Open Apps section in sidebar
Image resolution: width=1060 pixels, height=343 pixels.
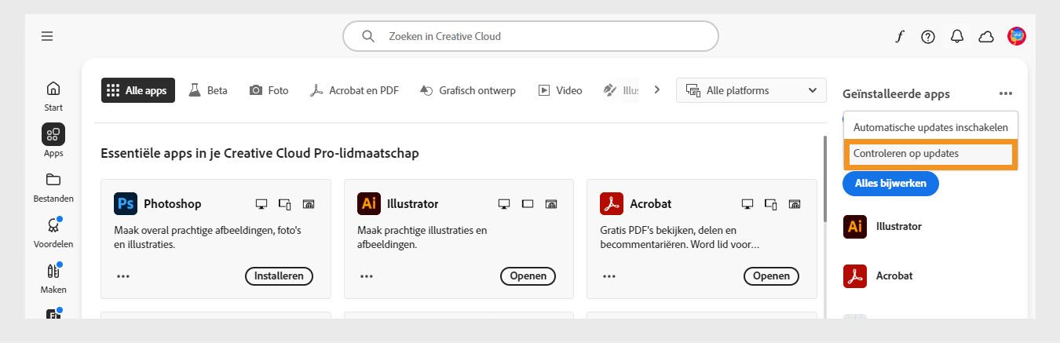[53, 140]
